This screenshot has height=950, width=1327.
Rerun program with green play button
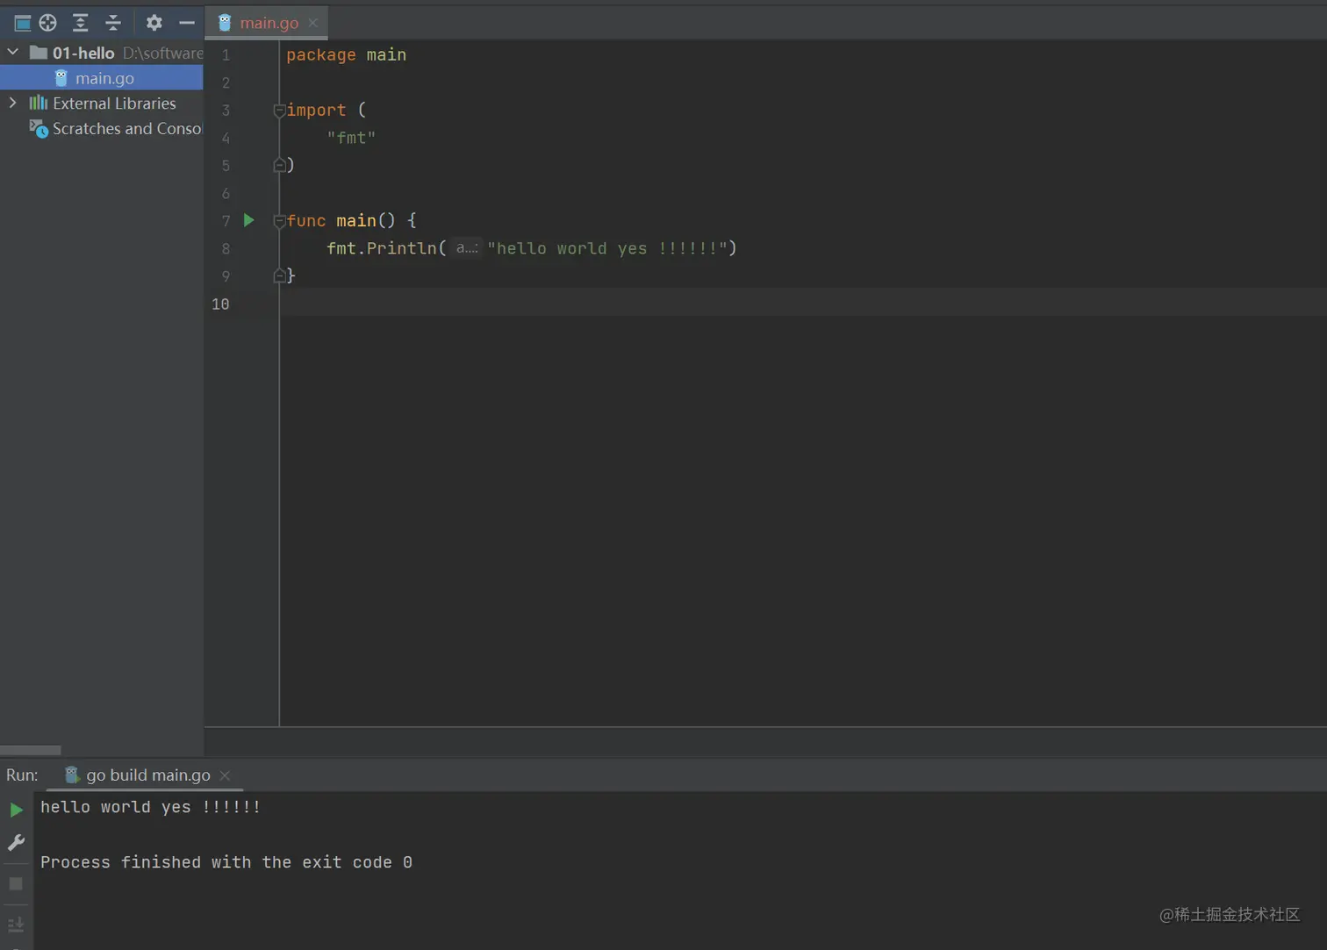click(16, 810)
